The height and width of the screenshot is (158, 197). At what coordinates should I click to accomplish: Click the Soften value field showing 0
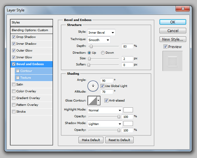click(127, 65)
